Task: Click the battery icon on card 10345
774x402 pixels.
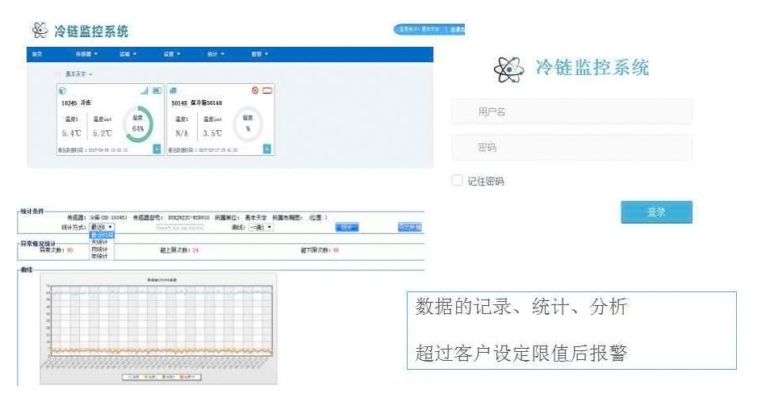Action: coord(157,90)
